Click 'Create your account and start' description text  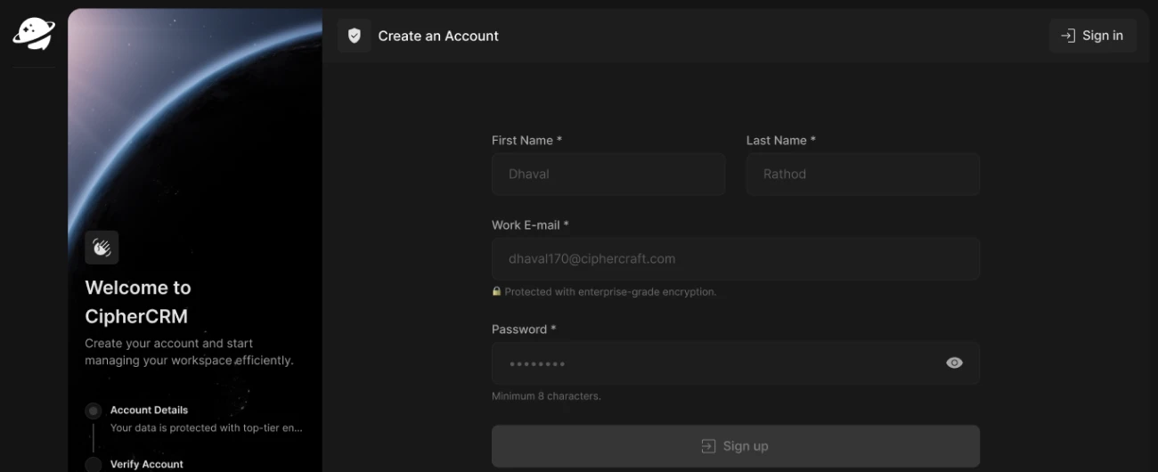point(189,352)
